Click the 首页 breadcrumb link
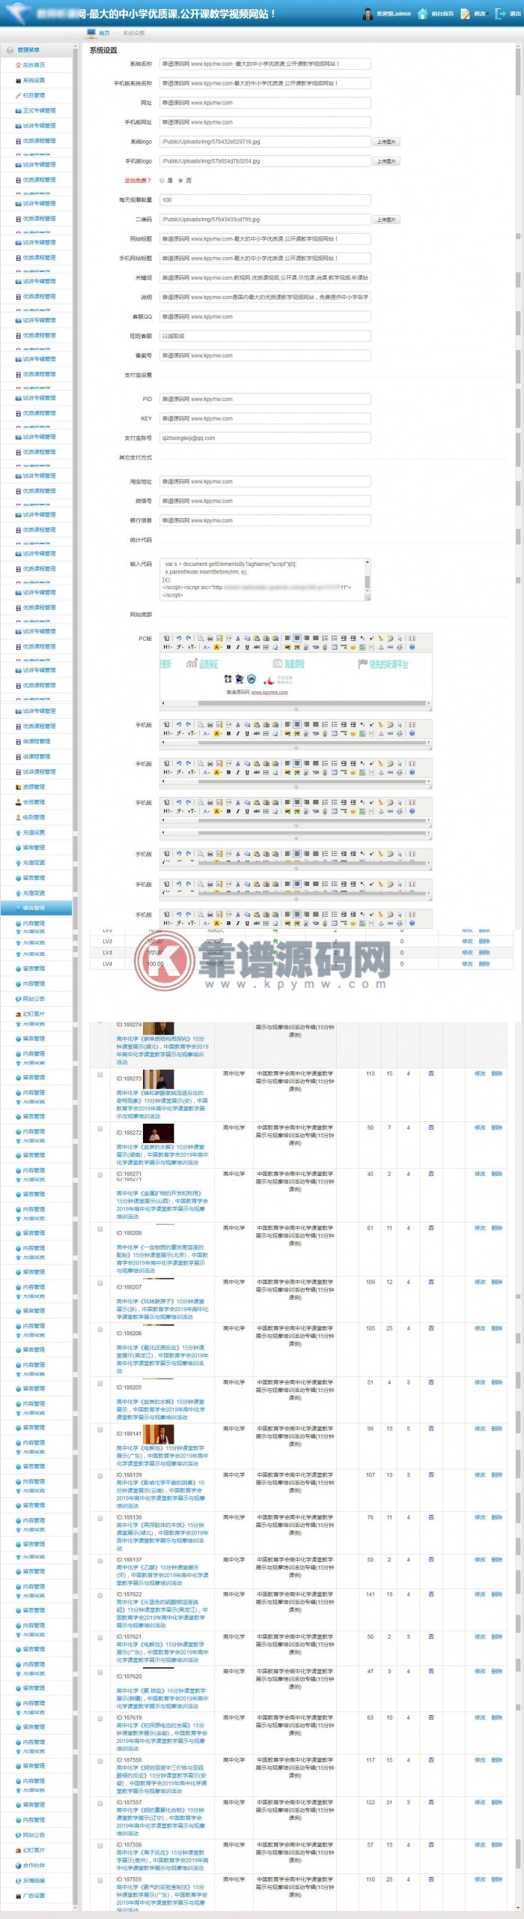 click(104, 33)
